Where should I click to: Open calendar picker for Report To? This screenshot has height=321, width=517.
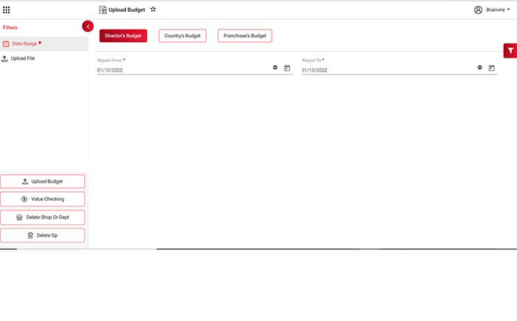491,68
